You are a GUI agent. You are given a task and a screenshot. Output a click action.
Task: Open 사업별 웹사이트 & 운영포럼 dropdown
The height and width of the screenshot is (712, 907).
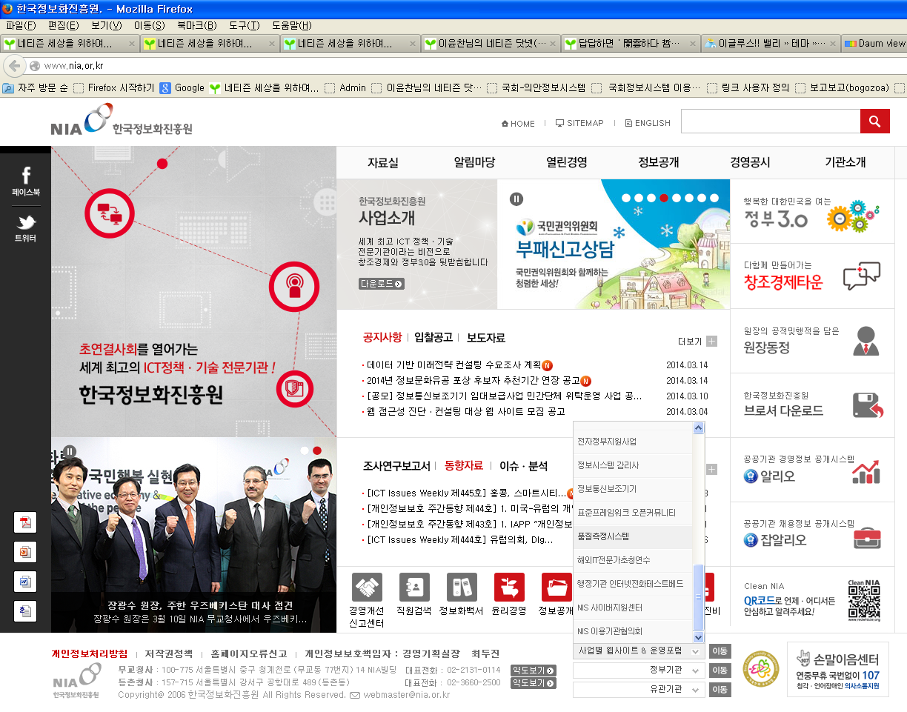[x=639, y=651]
